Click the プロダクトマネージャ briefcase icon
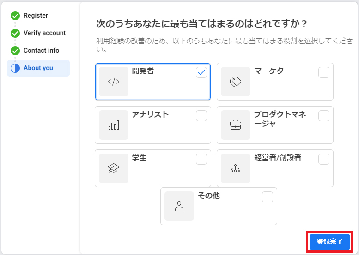 point(236,125)
